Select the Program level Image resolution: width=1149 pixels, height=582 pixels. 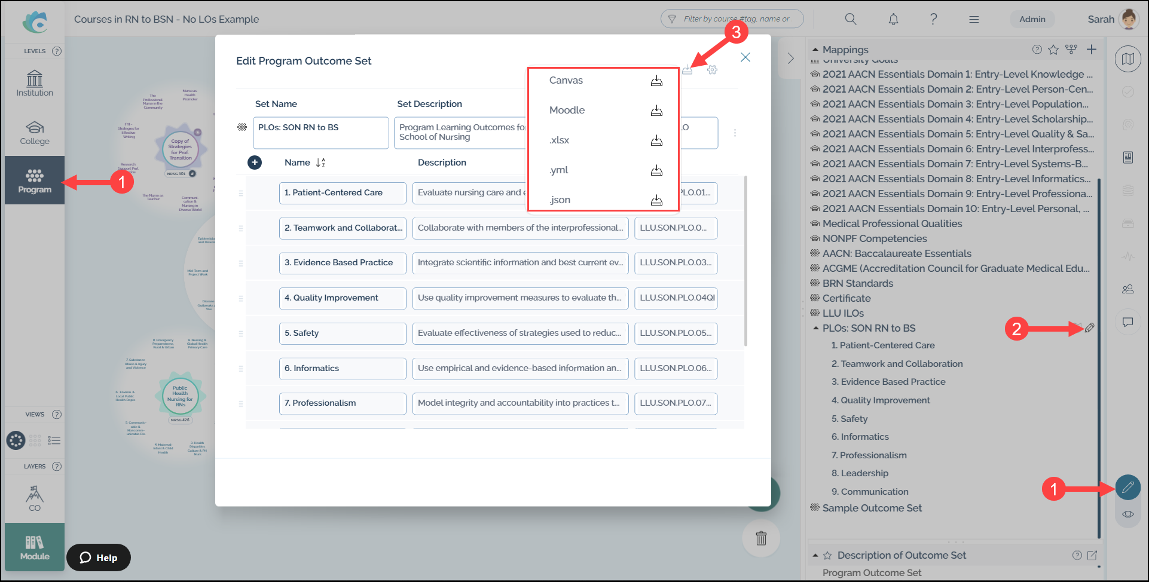(x=35, y=180)
